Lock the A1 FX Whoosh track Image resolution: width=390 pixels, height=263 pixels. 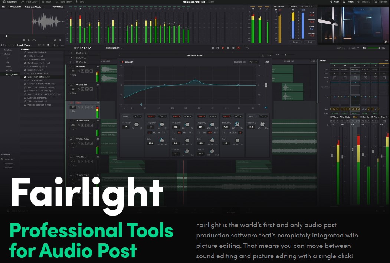click(x=79, y=71)
